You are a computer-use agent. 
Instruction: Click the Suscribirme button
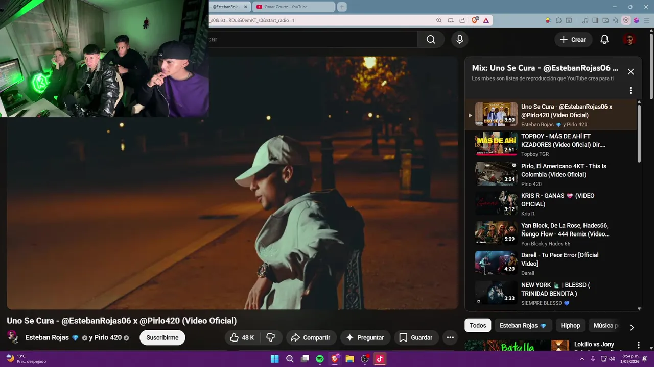coord(162,337)
